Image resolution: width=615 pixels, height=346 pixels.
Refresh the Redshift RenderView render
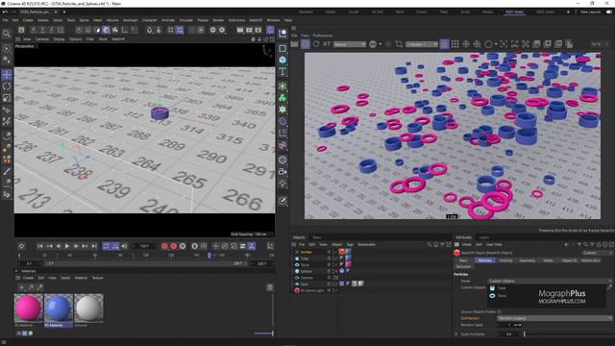[316, 44]
